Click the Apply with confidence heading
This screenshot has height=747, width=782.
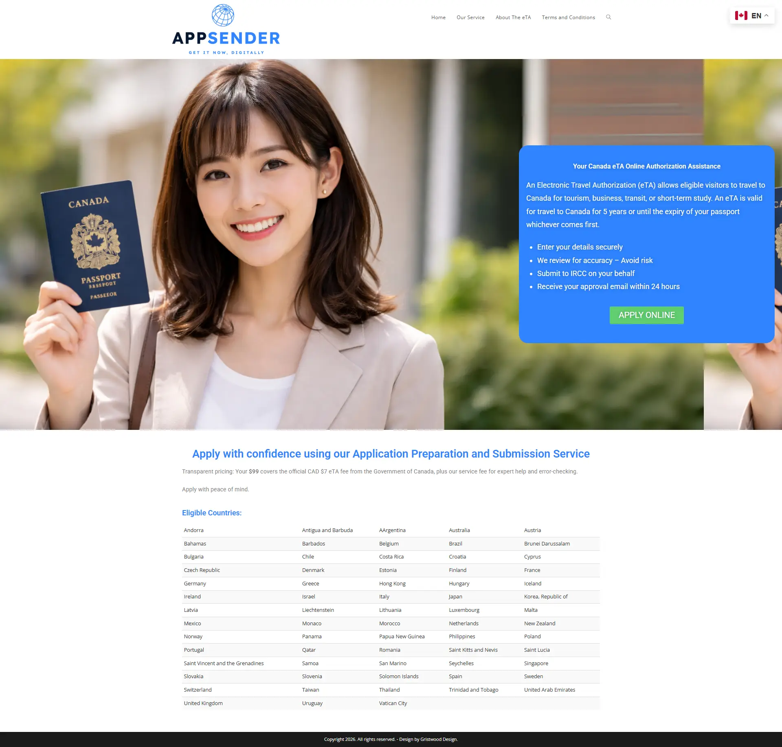[x=391, y=454]
